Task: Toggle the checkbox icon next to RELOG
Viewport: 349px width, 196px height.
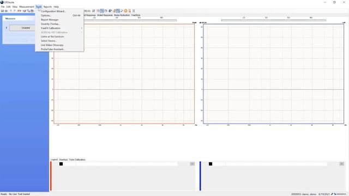Action: tap(94, 11)
